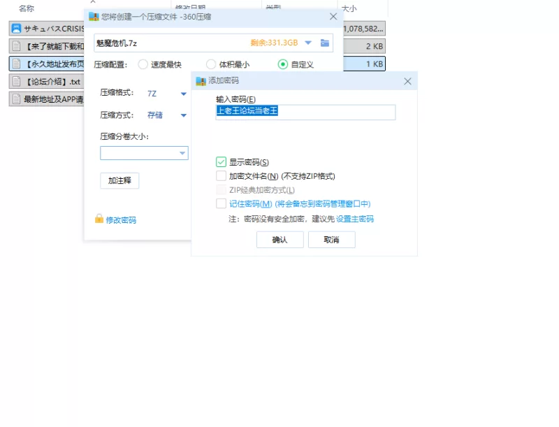
Task: Select 【论坛介绍】.txt in the file list
Action: pyautogui.click(x=47, y=82)
